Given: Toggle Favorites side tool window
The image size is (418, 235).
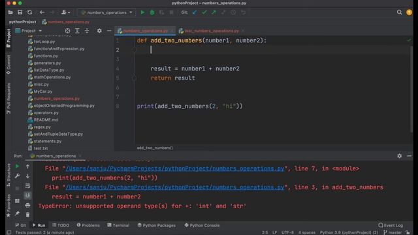Looking at the screenshot, I should pyautogui.click(x=8, y=205).
